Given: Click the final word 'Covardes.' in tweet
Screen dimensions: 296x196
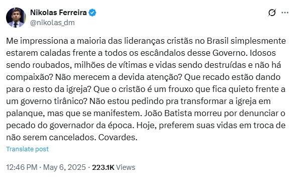Looking at the screenshot, I should [x=118, y=138].
